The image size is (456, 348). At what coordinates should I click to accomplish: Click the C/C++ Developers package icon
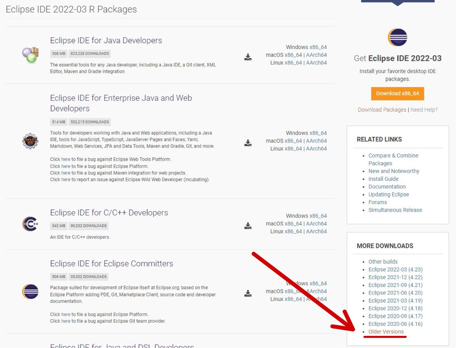[x=30, y=224]
